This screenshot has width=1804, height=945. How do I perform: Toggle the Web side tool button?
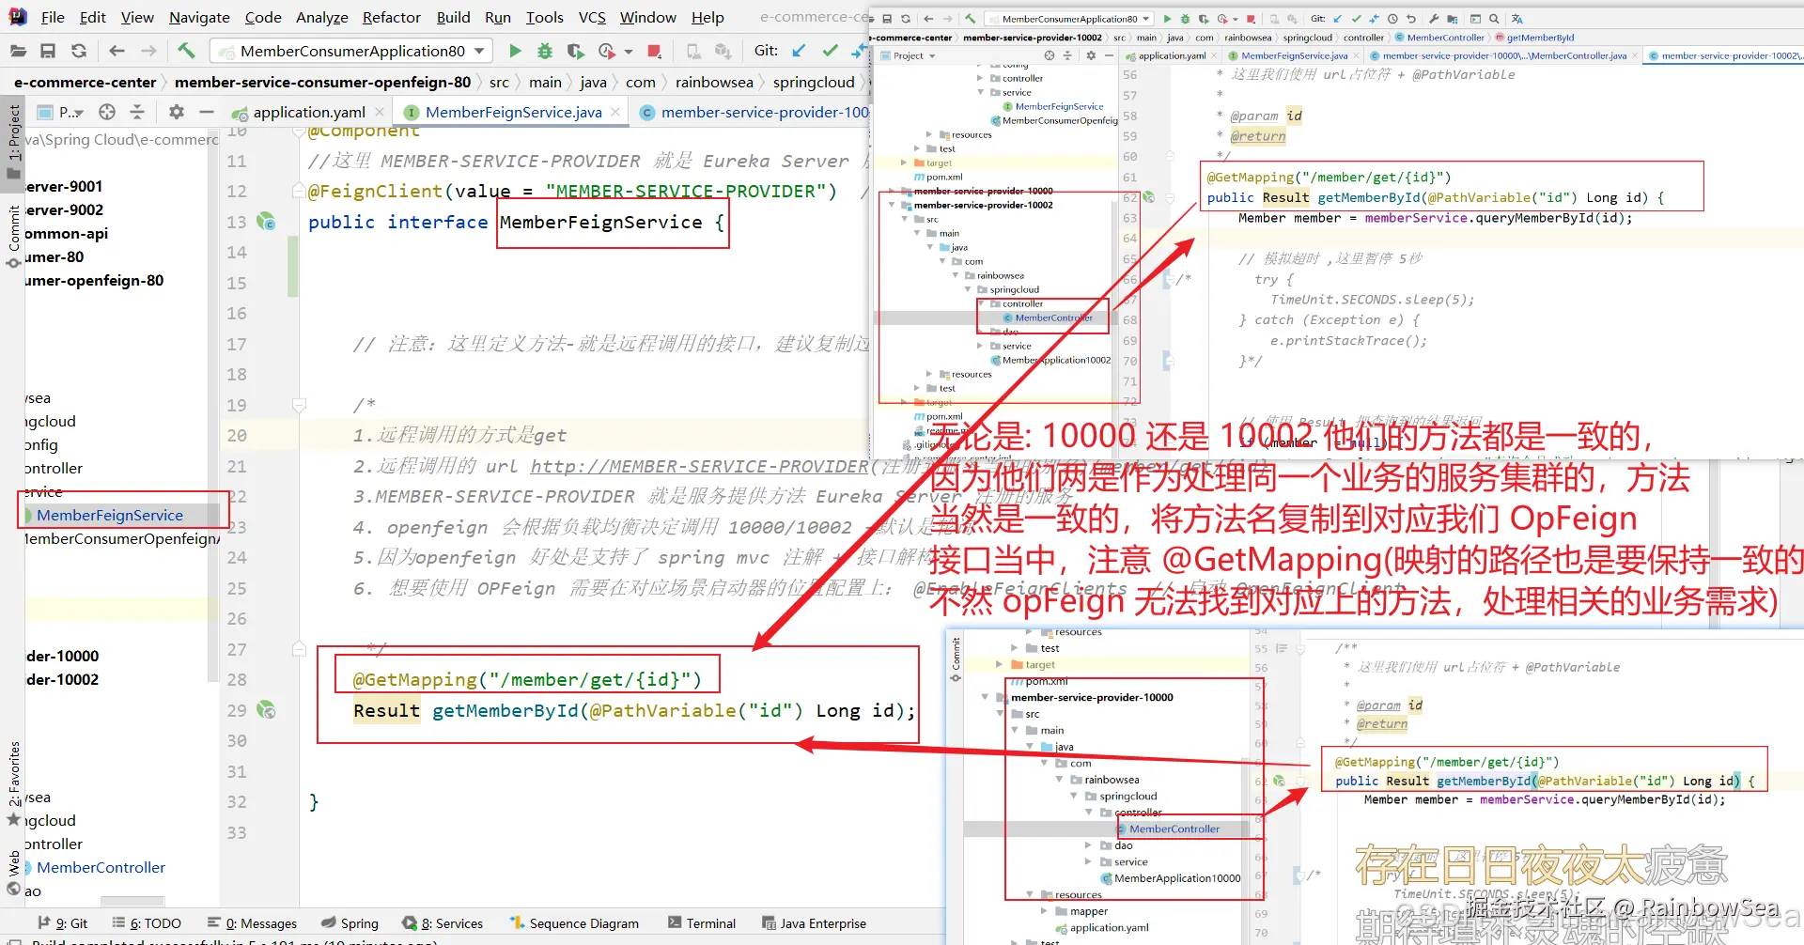click(13, 873)
